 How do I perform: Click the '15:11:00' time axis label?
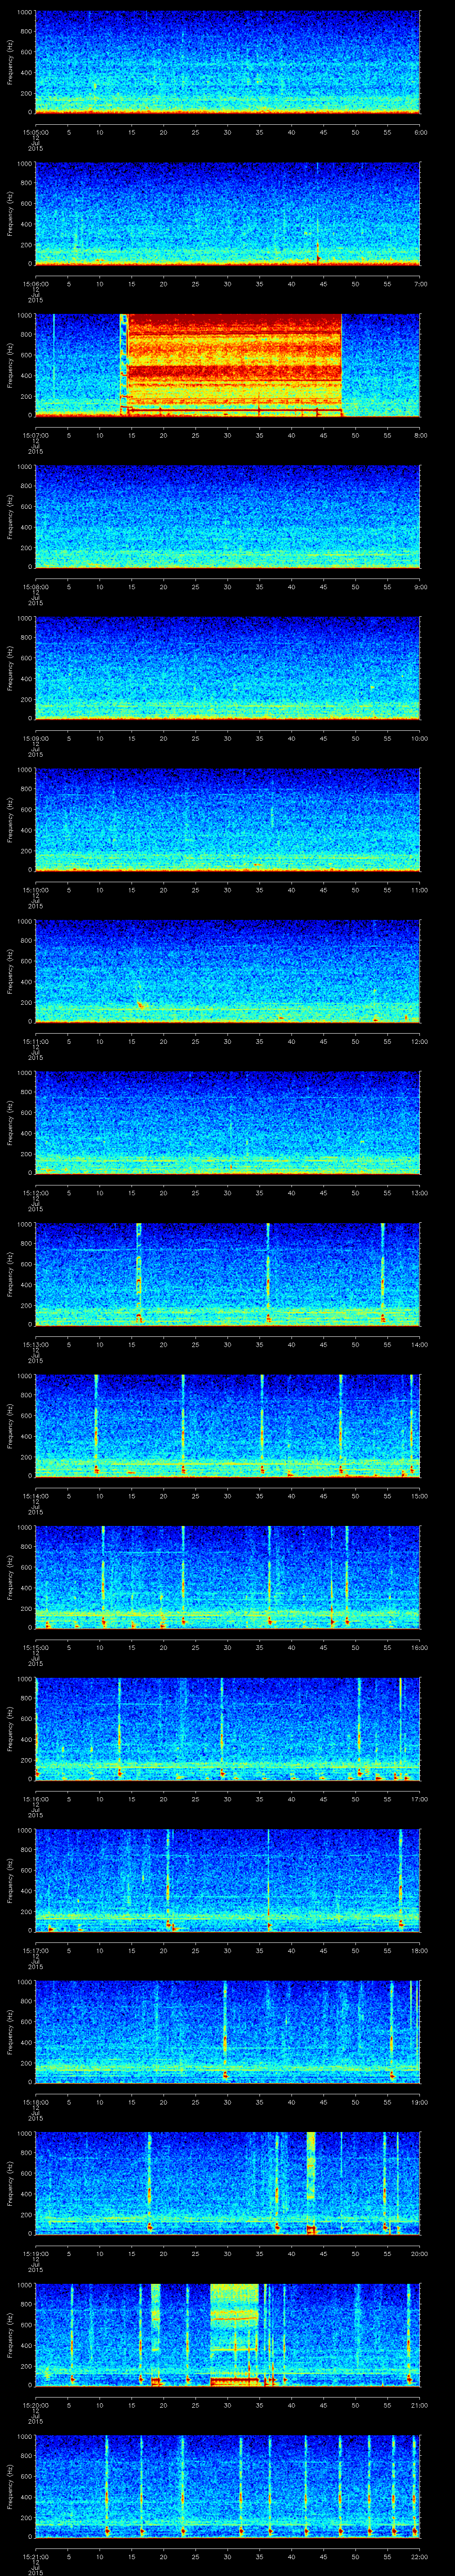35,1041
